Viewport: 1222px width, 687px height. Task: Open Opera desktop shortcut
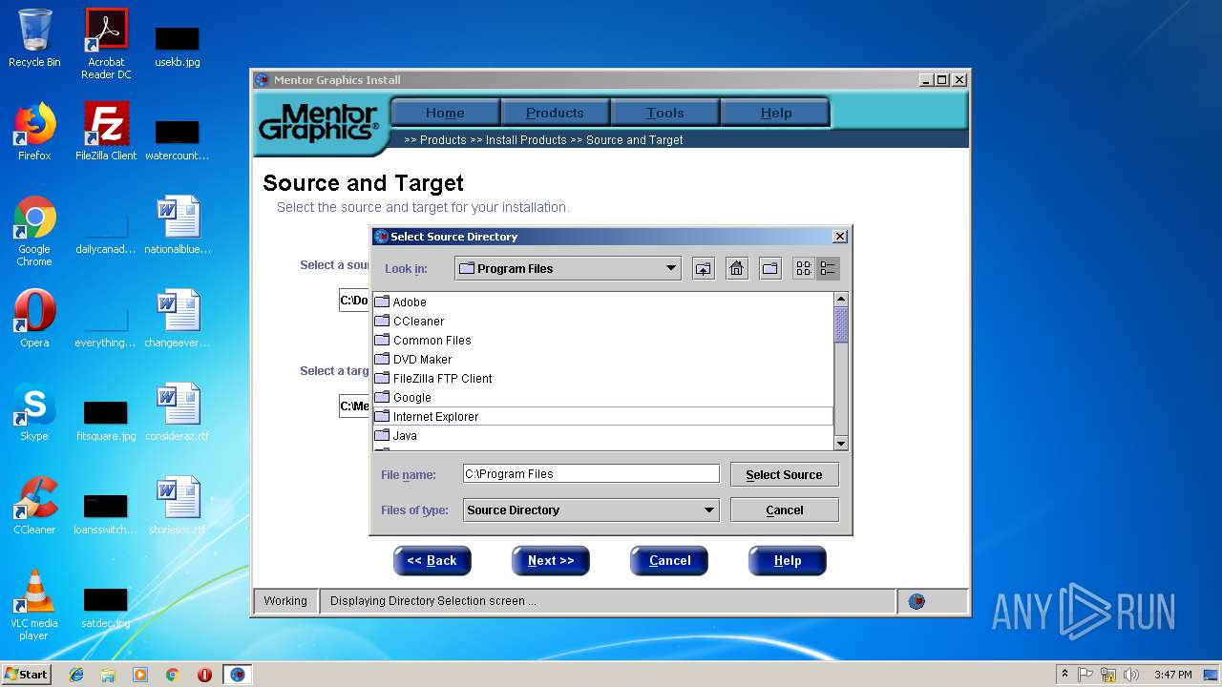point(34,319)
